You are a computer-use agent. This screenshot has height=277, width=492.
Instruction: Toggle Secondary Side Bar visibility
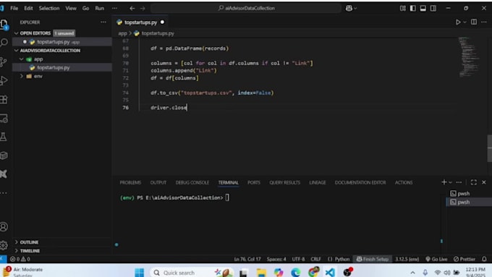tap(433, 8)
